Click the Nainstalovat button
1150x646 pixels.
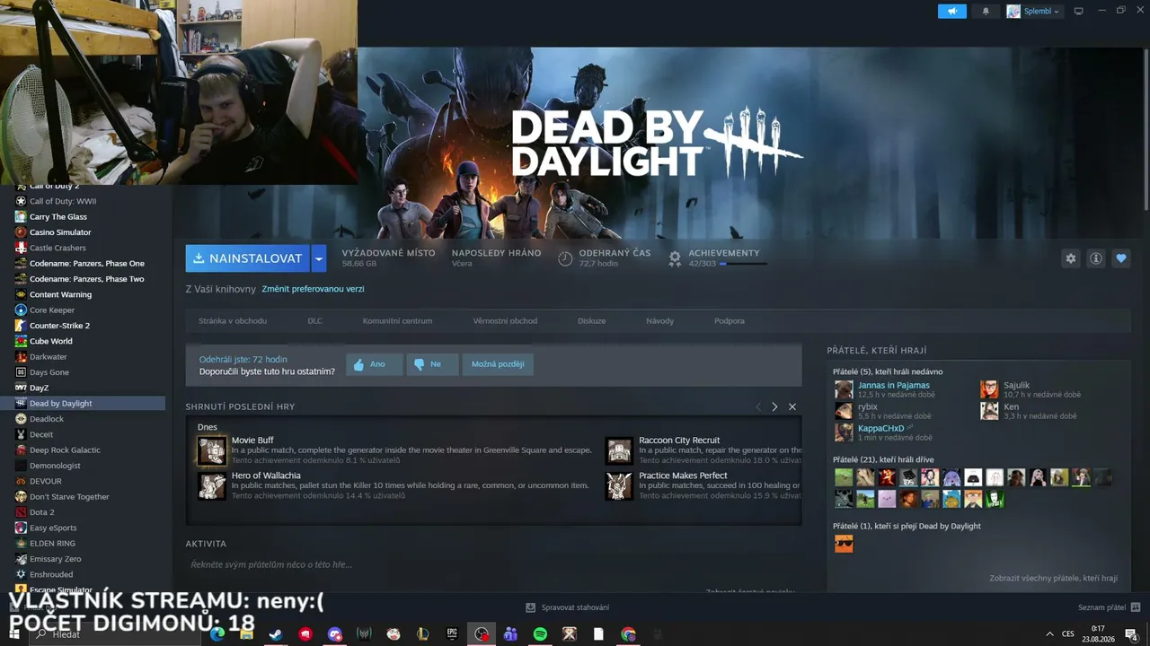point(248,258)
